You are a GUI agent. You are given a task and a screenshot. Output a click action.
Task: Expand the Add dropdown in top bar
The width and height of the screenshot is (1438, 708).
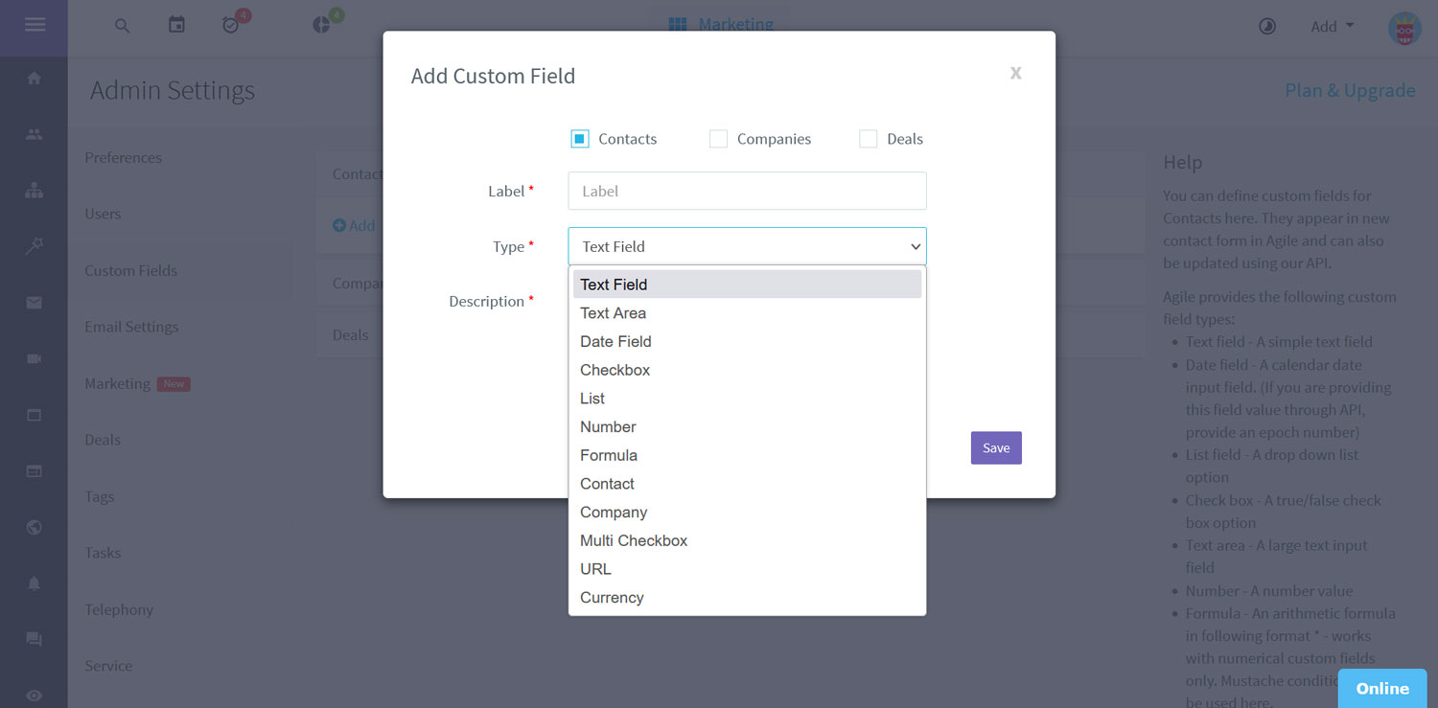pos(1333,27)
